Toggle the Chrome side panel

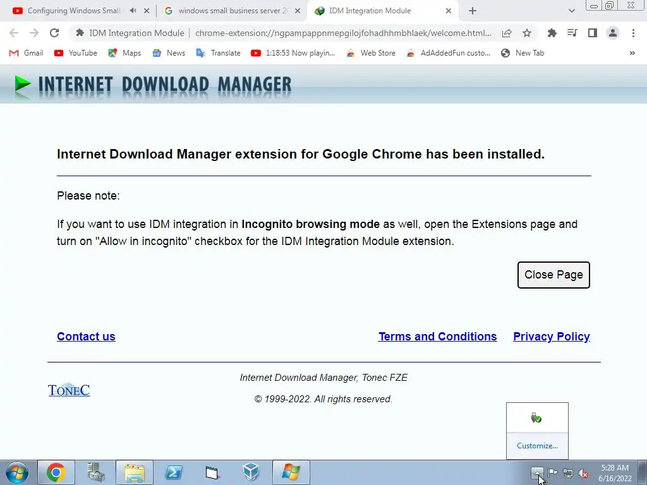pyautogui.click(x=593, y=33)
